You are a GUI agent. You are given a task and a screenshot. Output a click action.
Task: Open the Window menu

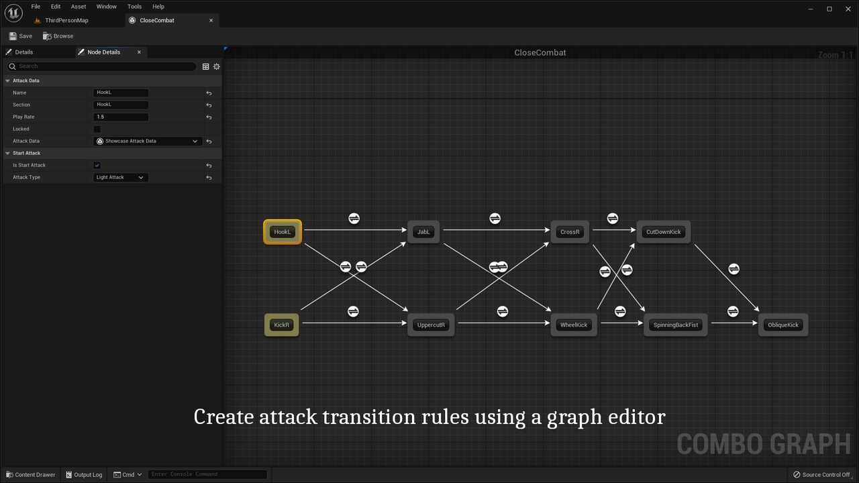pos(107,7)
